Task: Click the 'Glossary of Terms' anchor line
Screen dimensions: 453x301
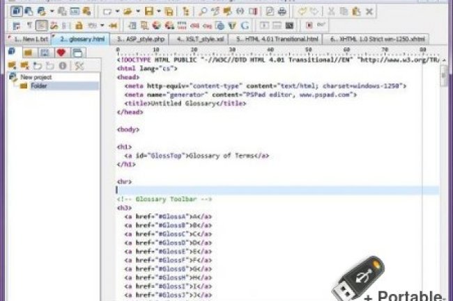Action: tap(197, 156)
